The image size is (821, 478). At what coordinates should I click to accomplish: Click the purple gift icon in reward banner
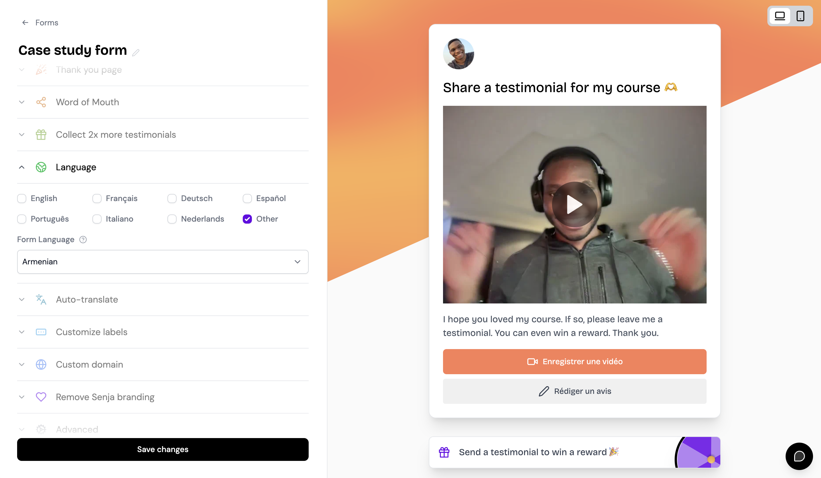pos(444,452)
